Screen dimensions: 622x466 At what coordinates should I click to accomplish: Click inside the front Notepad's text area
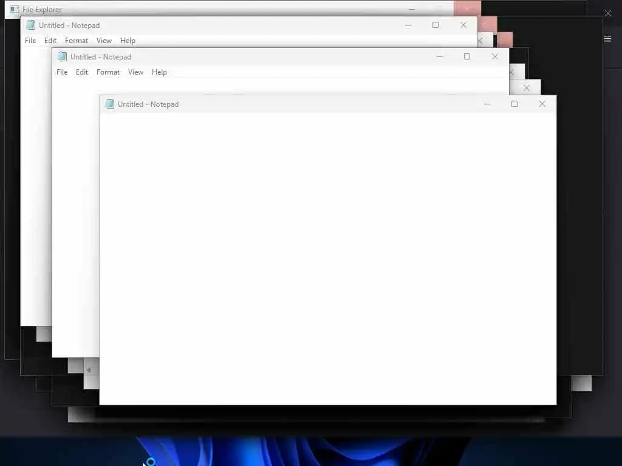327,258
